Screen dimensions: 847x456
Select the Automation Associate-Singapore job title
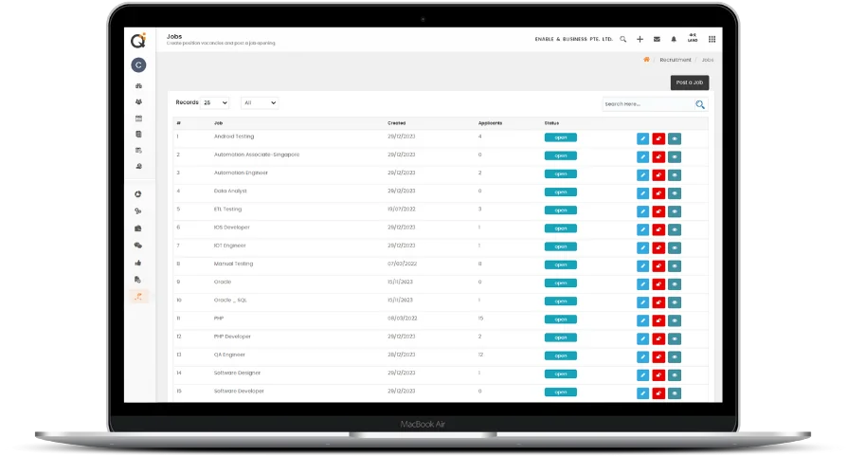click(x=257, y=155)
